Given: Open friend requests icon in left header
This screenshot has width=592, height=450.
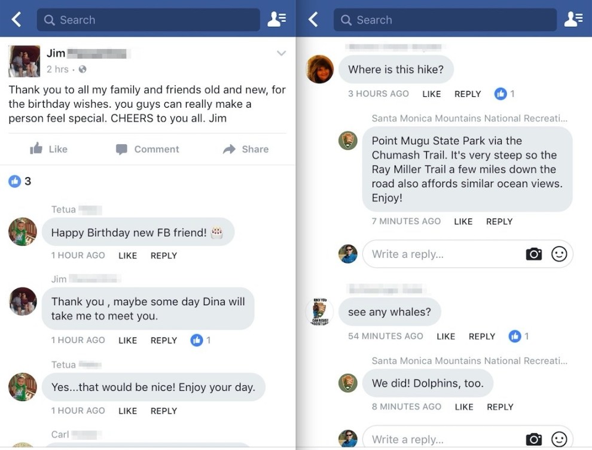Looking at the screenshot, I should coord(277,20).
